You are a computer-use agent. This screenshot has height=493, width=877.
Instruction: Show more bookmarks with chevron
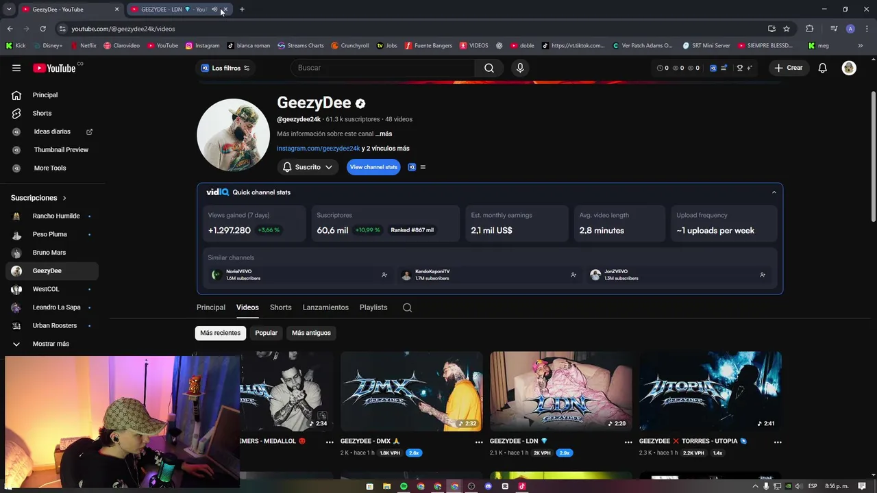tap(861, 46)
